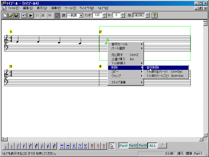This screenshot has height=157, width=209.
Task: Undo with the blue arrow toolbar icon
Action: [24, 15]
